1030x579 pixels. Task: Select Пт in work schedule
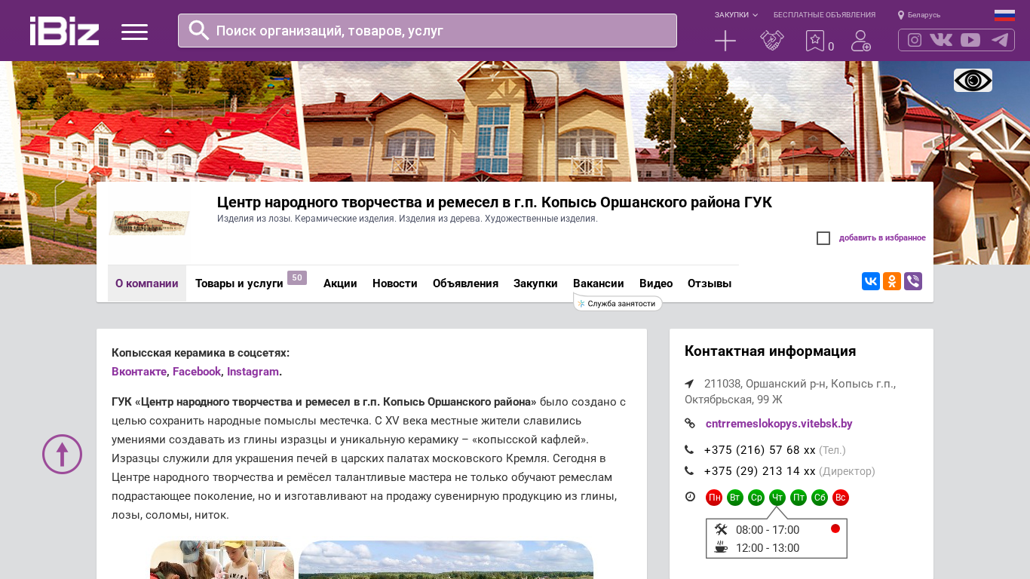[x=799, y=498]
